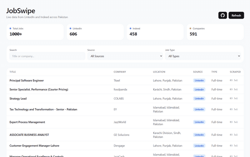Click the JazzWorld company cell
The width and height of the screenshot is (250, 157).
click(x=120, y=122)
